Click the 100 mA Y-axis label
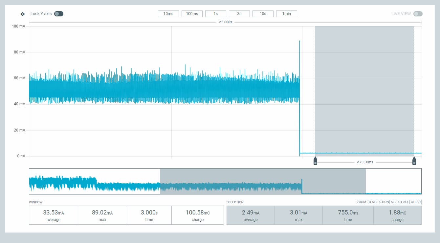The height and width of the screenshot is (243, 440). click(19, 26)
